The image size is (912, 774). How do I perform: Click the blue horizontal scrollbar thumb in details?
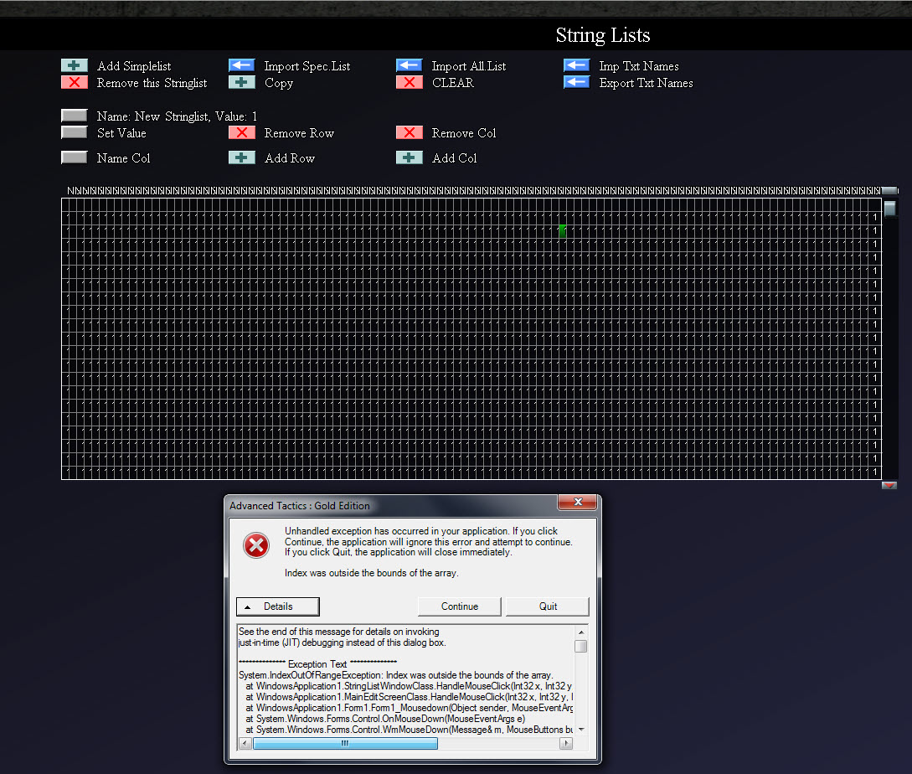coord(346,743)
